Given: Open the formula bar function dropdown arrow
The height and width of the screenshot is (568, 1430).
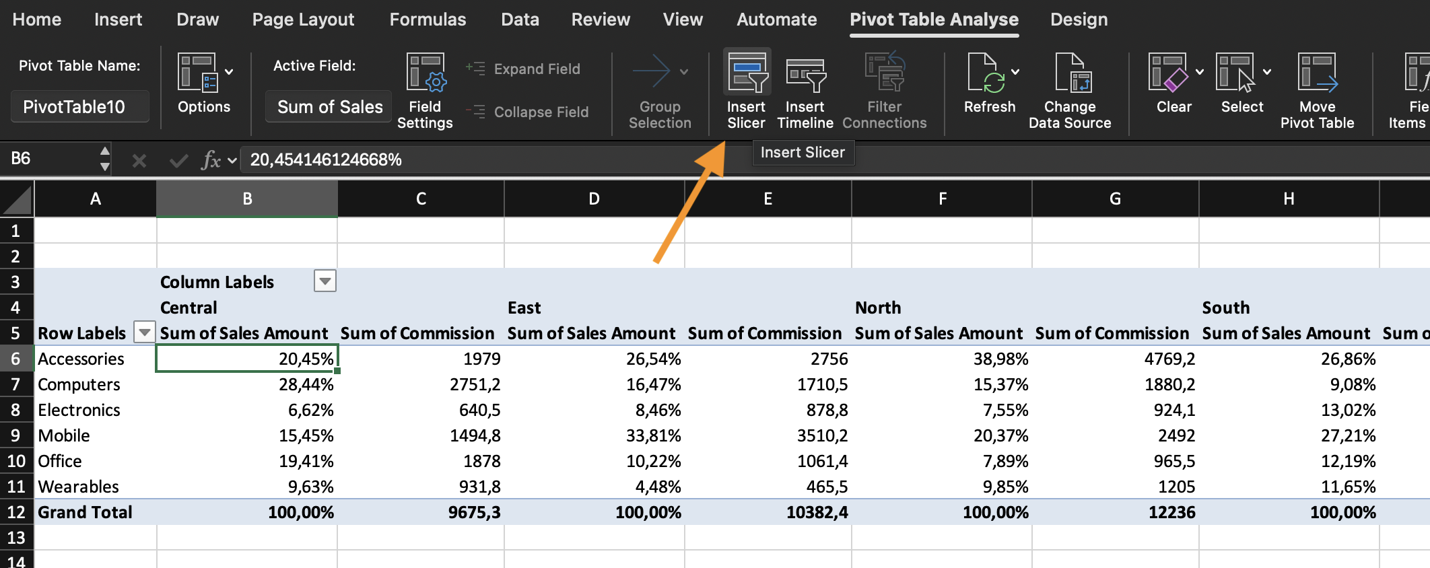Looking at the screenshot, I should (x=232, y=160).
